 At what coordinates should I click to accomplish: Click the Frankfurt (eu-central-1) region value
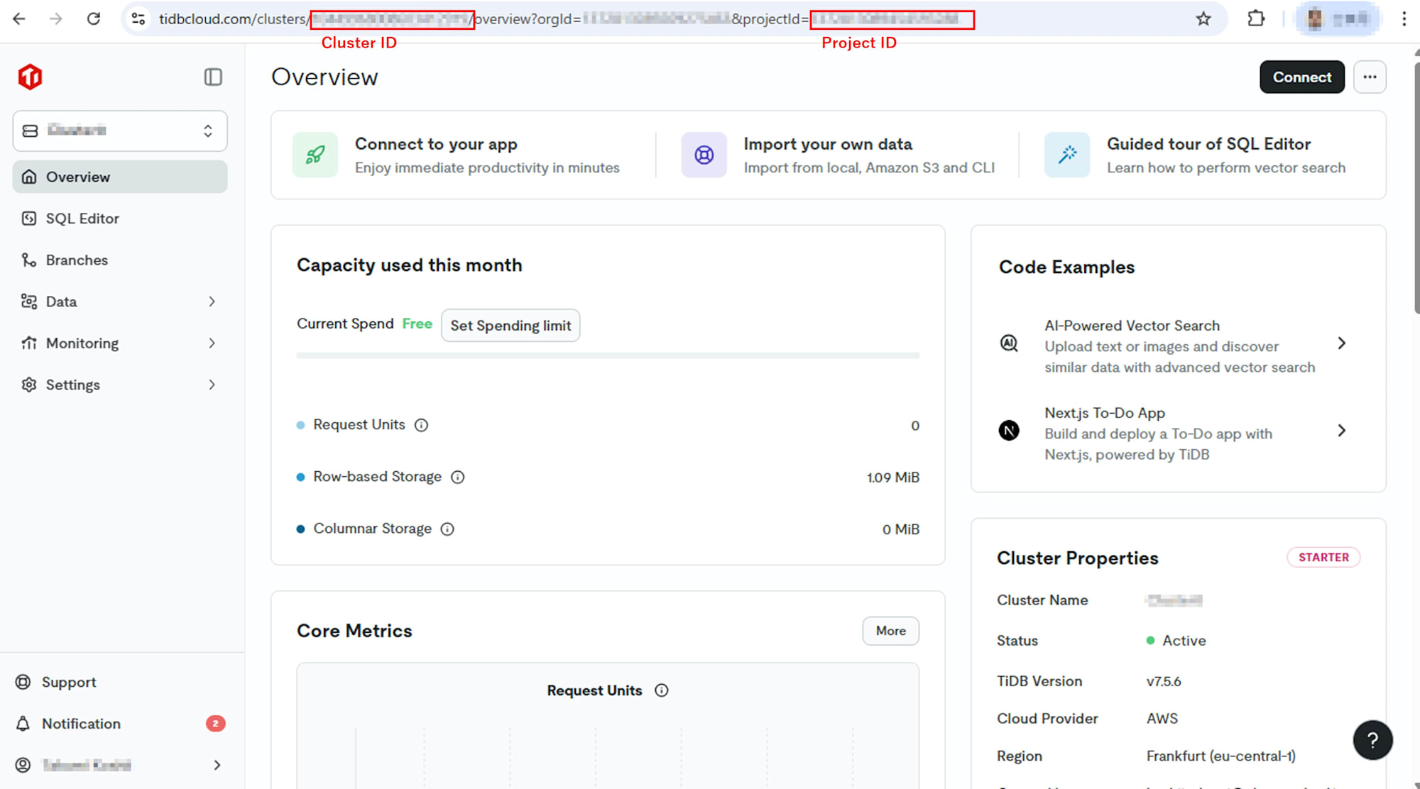coord(1220,756)
